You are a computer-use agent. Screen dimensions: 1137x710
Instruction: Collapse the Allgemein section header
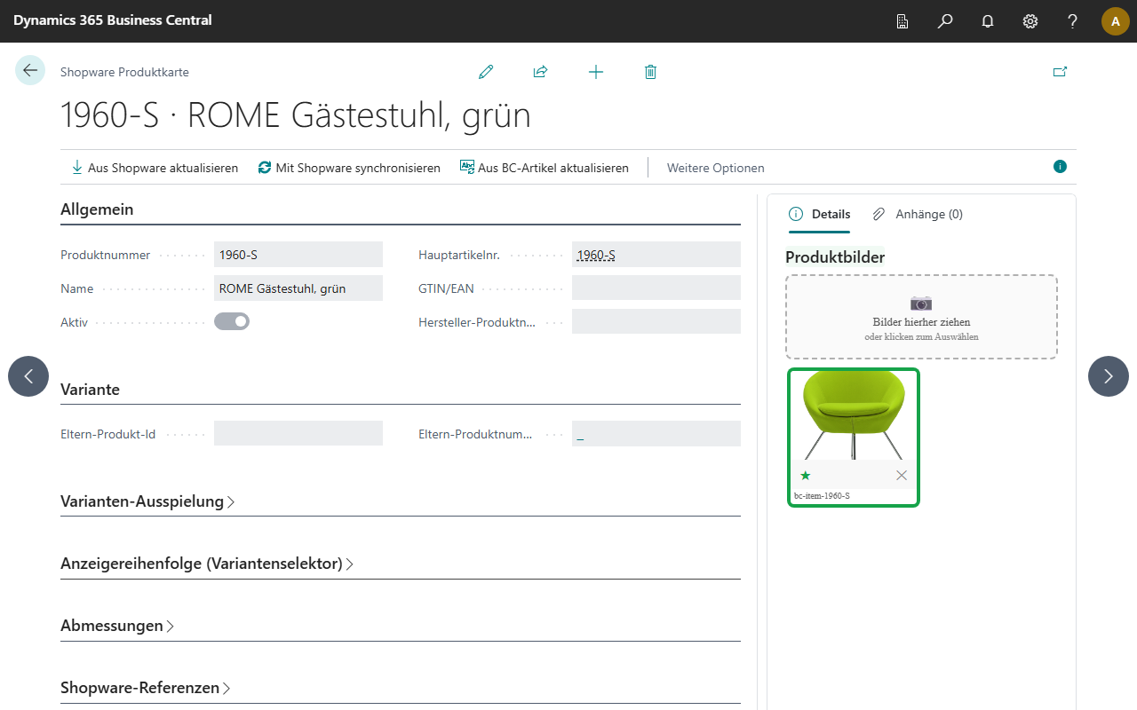[97, 209]
